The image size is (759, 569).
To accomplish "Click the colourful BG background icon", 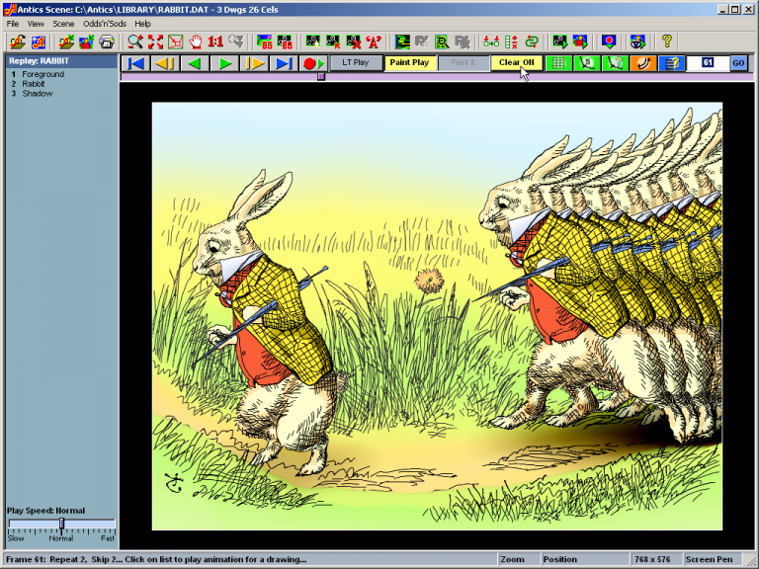I will point(264,42).
